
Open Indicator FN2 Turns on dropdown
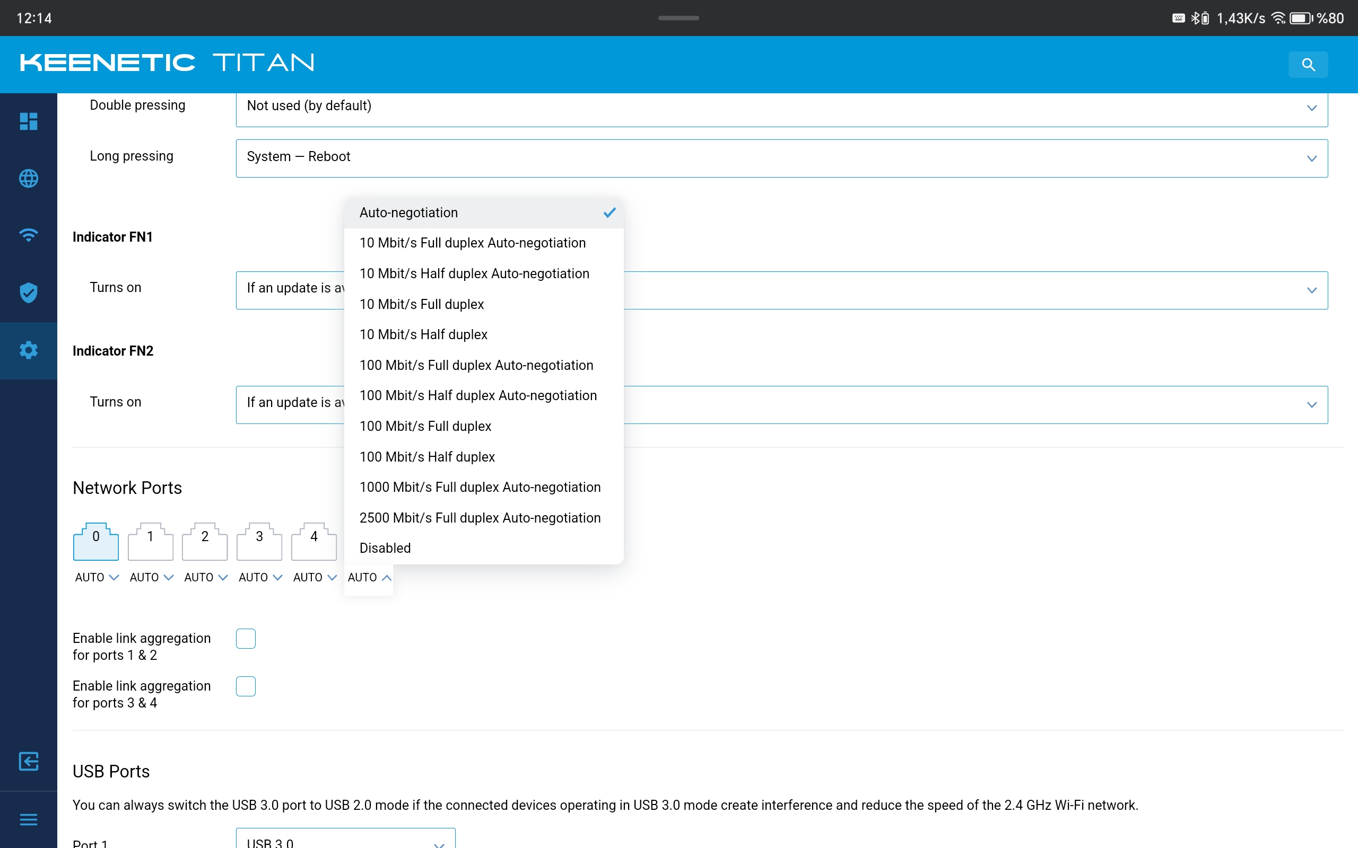click(x=782, y=404)
